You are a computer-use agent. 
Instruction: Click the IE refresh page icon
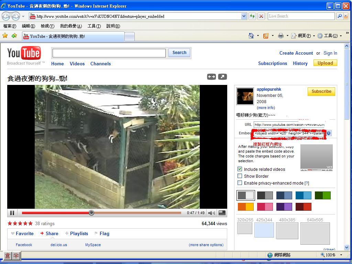tap(252, 16)
